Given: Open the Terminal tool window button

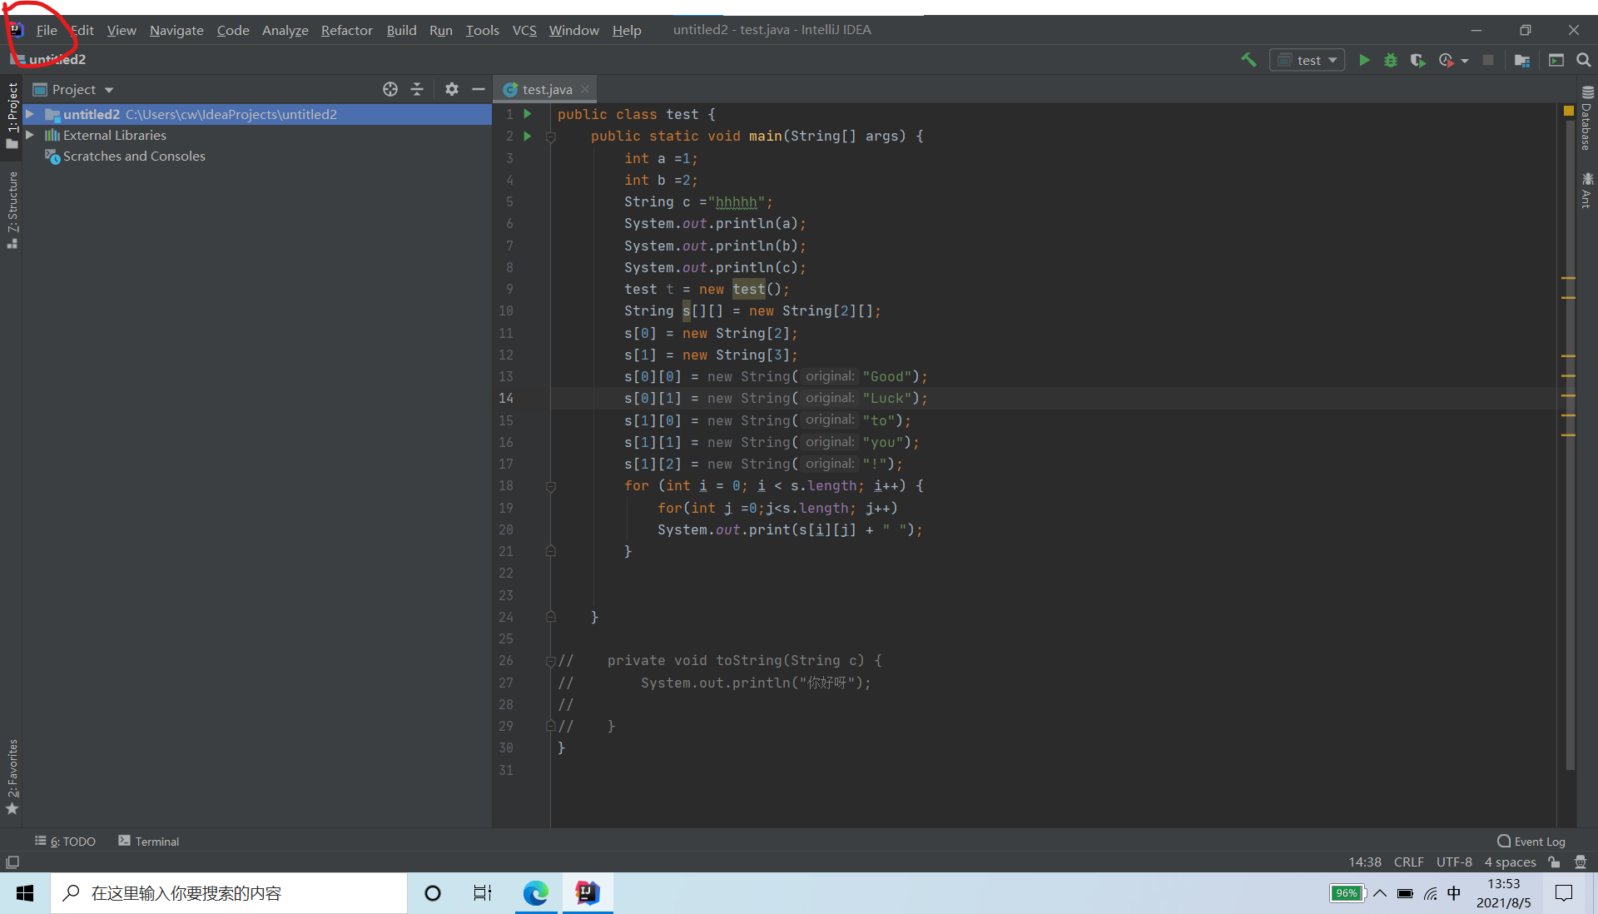Looking at the screenshot, I should pyautogui.click(x=149, y=841).
